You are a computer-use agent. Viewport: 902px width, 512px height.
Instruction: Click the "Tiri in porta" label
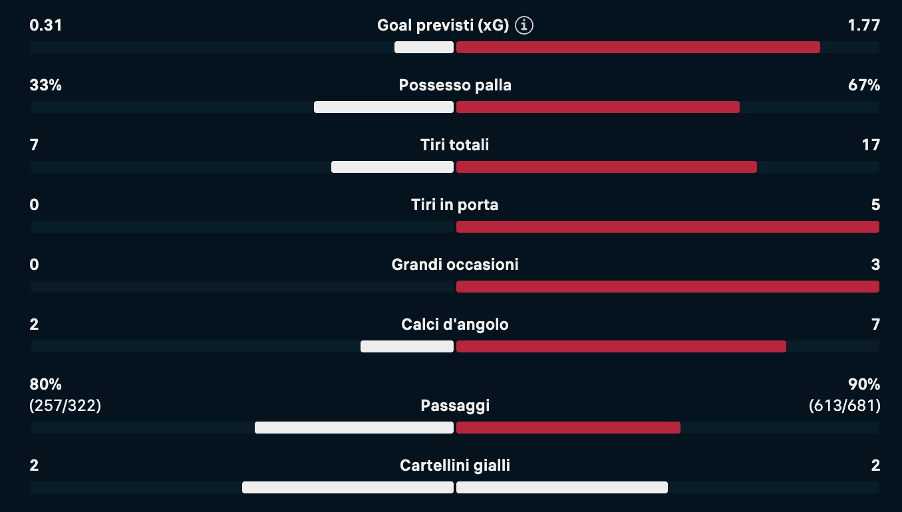(x=455, y=205)
